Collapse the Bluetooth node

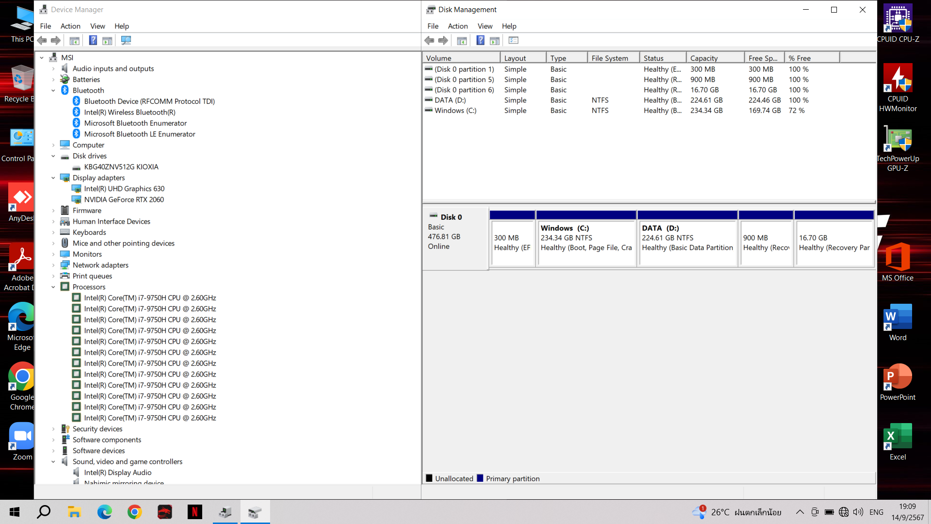point(53,91)
